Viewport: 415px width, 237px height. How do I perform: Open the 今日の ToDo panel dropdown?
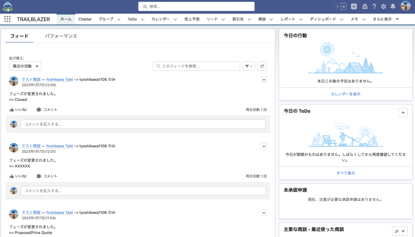[403, 112]
